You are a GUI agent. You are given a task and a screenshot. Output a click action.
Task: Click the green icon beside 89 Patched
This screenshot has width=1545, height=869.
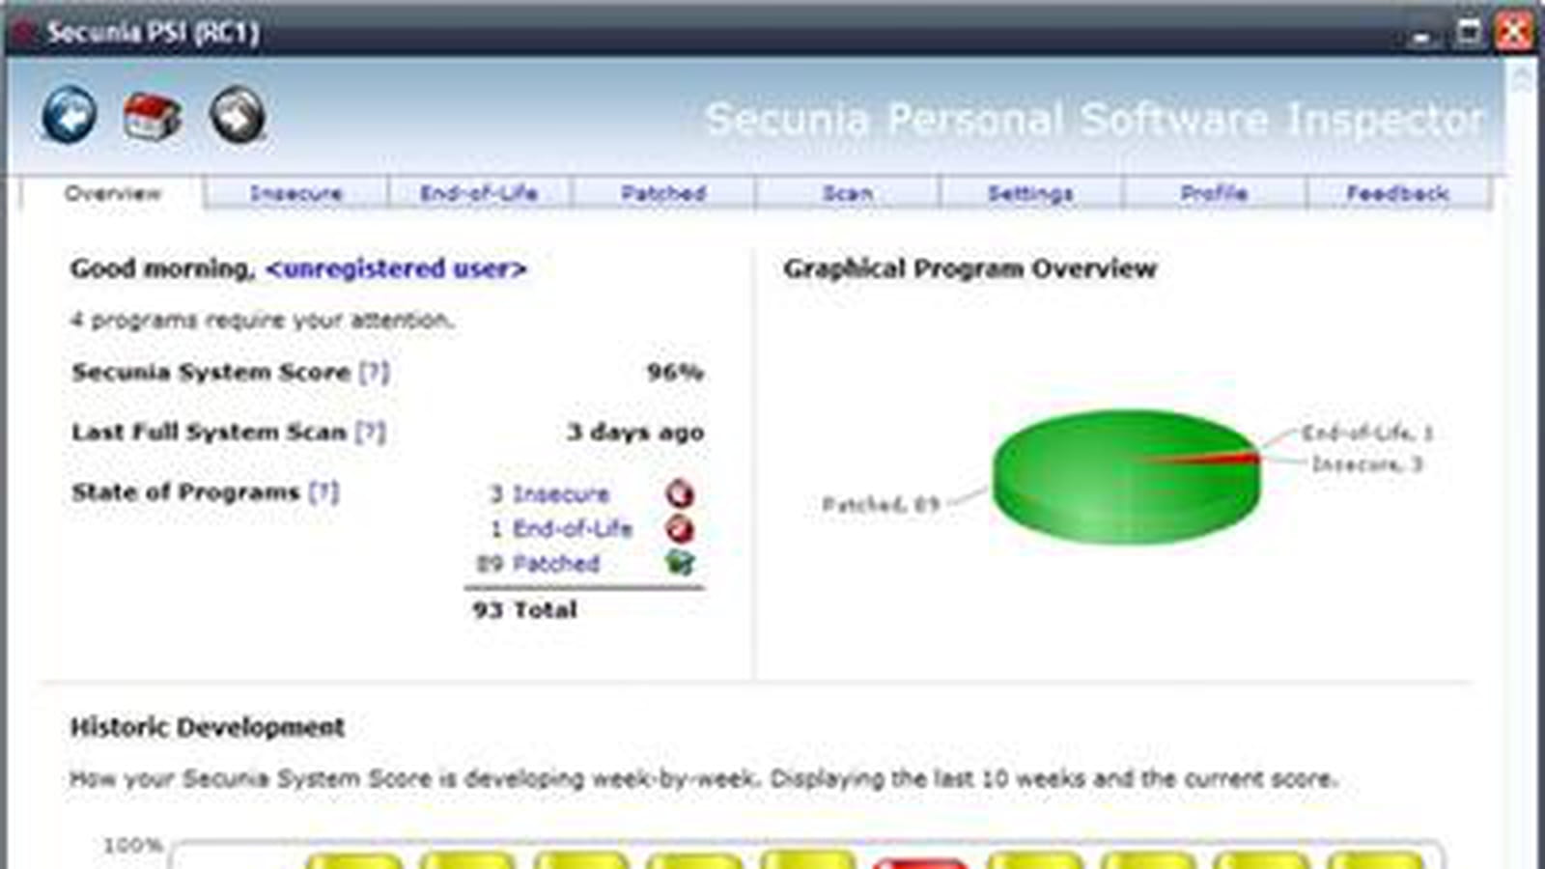pos(680,562)
